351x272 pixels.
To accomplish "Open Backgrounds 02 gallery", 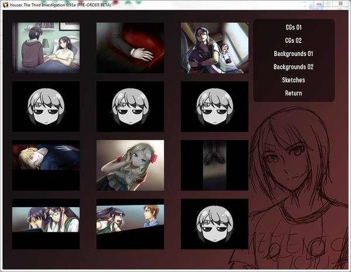I will point(294,67).
